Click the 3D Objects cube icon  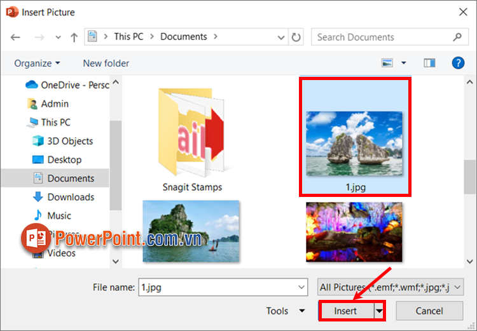38,141
